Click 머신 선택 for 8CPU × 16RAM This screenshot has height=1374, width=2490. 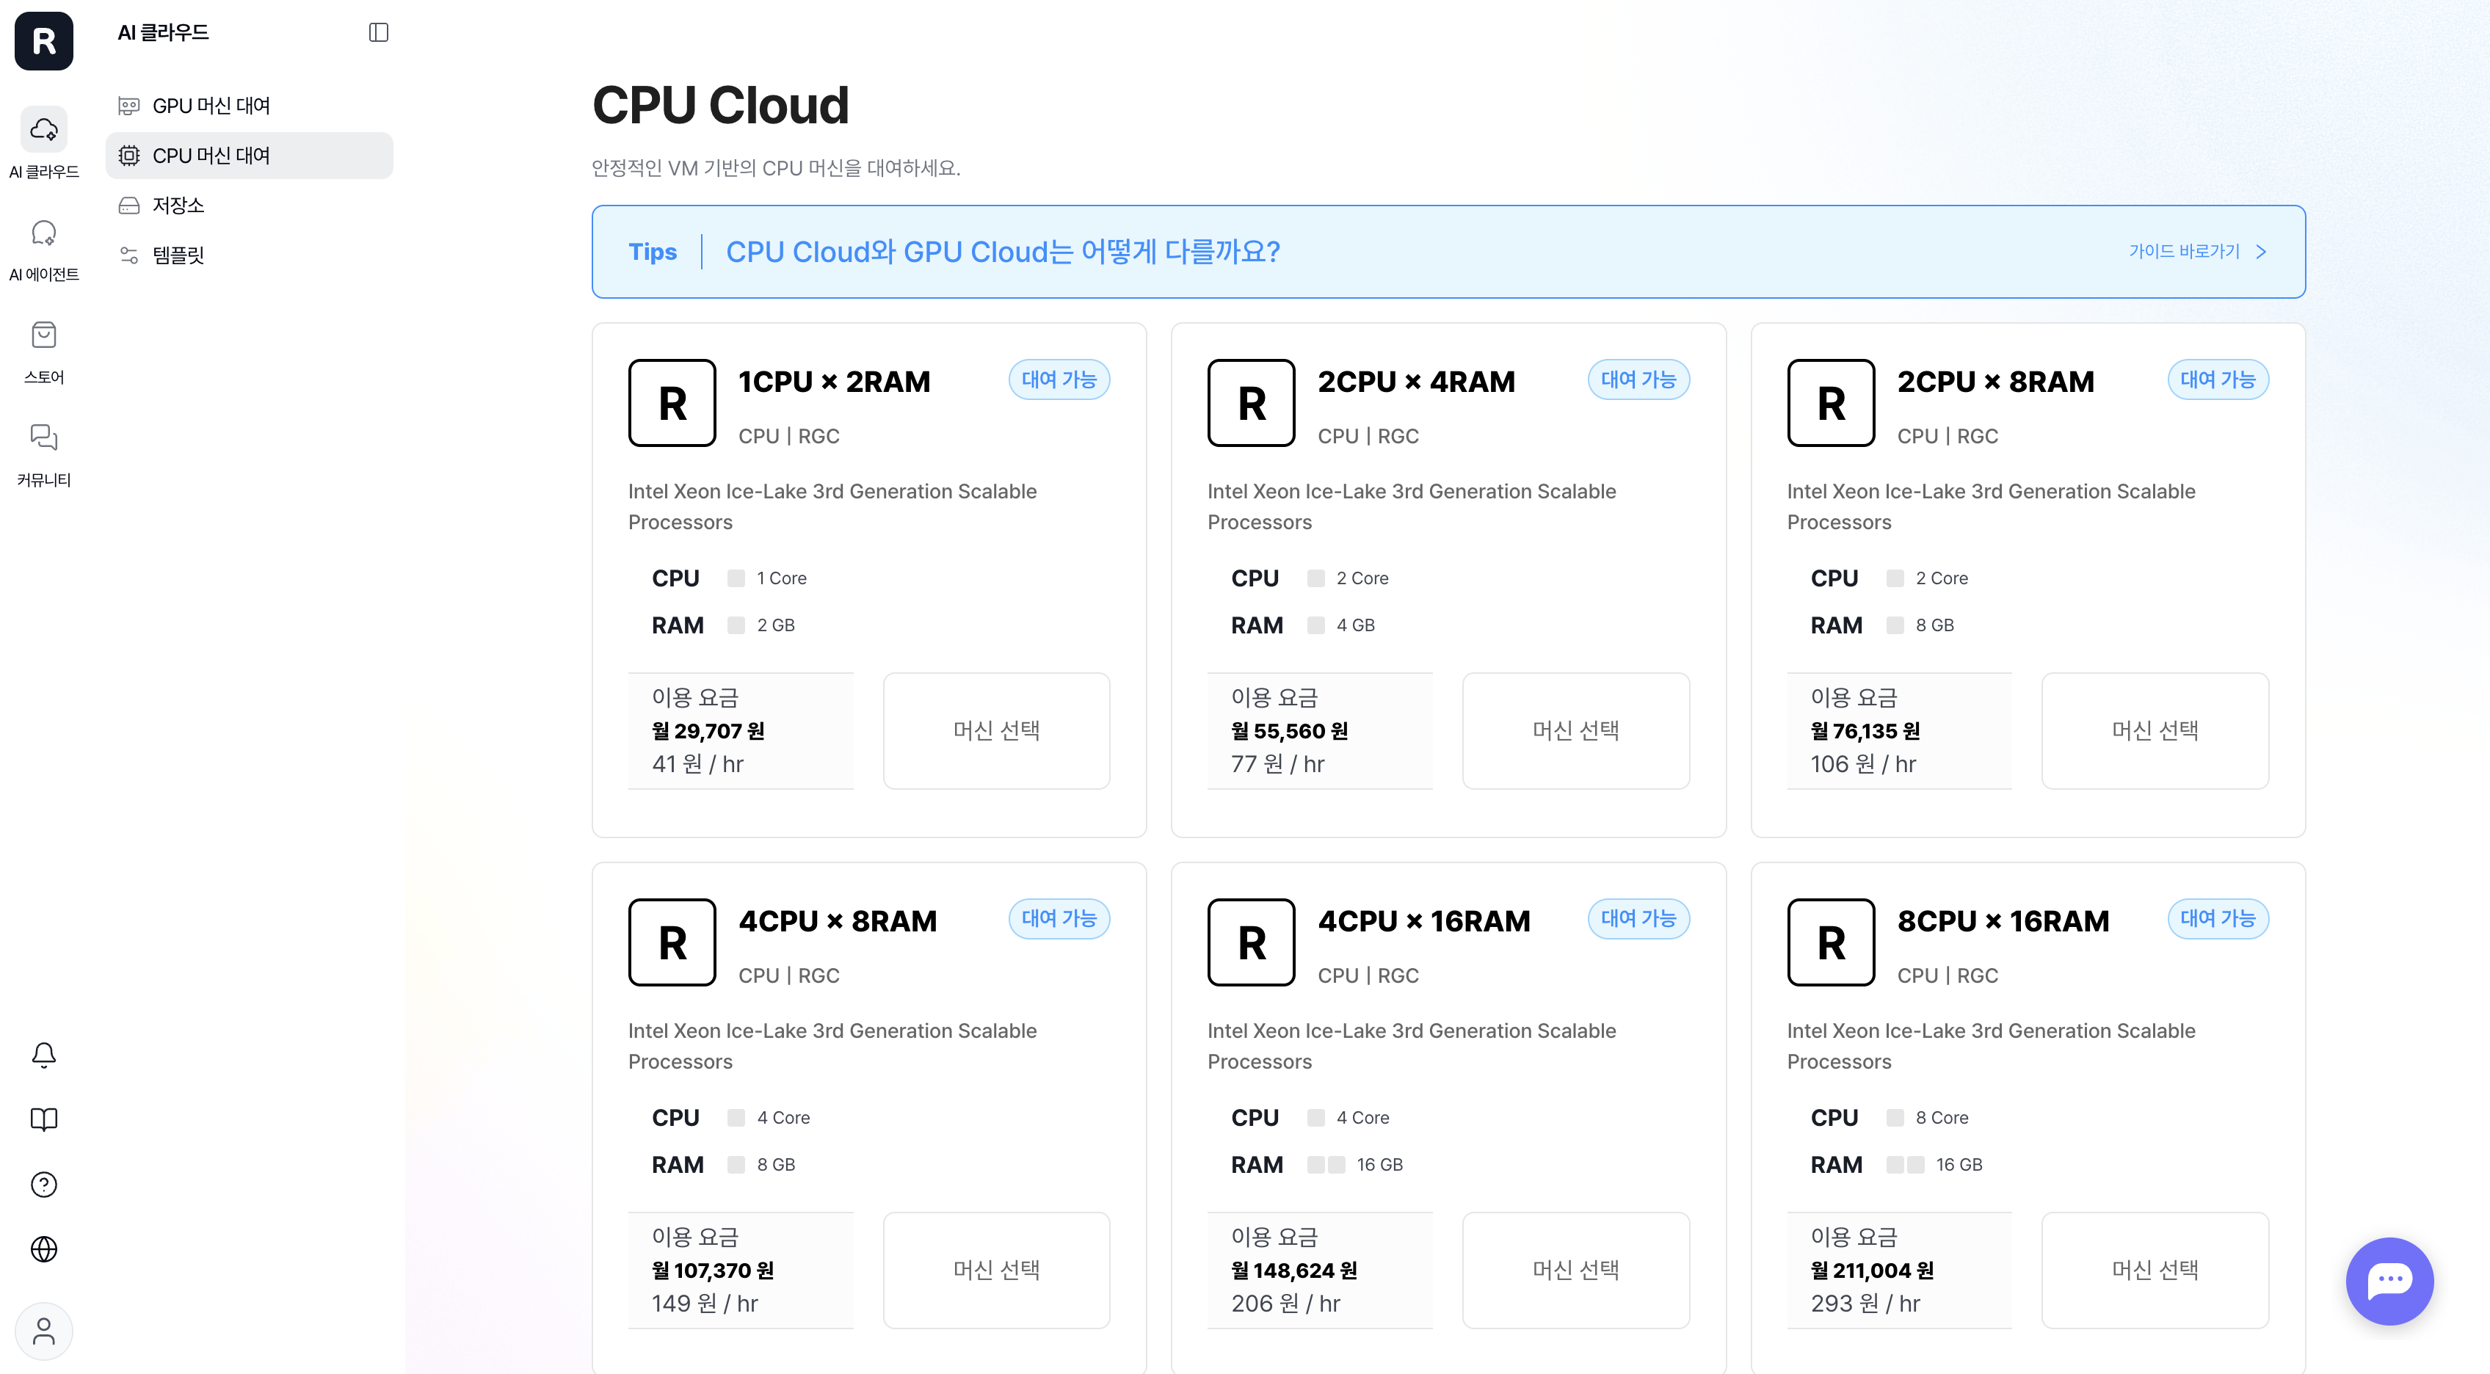pyautogui.click(x=2155, y=1270)
